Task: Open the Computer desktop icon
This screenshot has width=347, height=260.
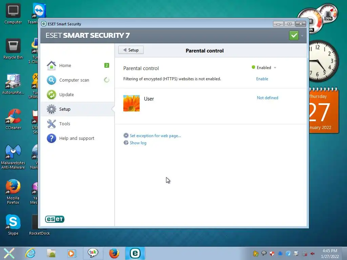Action: point(13,14)
